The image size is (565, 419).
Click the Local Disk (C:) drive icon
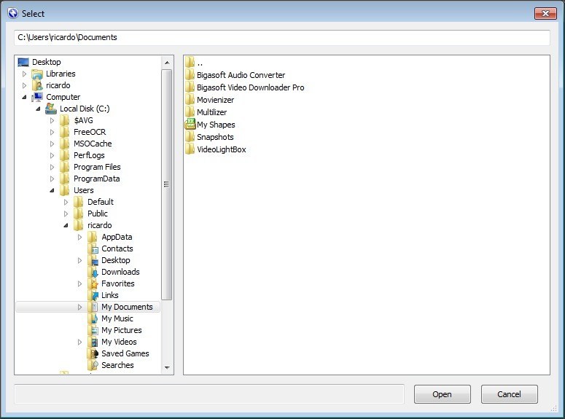click(x=51, y=109)
